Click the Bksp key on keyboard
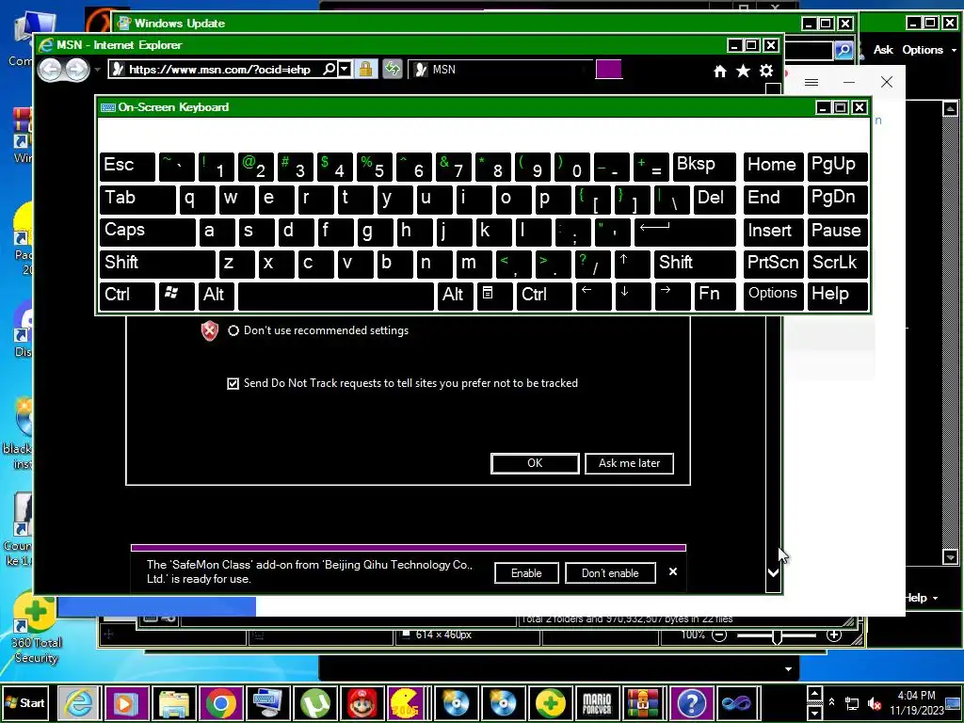Image resolution: width=964 pixels, height=723 pixels. click(x=704, y=167)
